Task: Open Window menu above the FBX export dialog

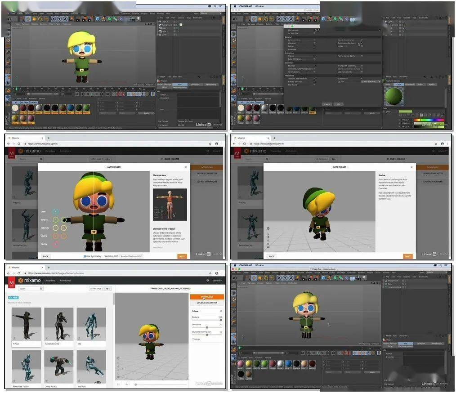Action: pyautogui.click(x=259, y=6)
